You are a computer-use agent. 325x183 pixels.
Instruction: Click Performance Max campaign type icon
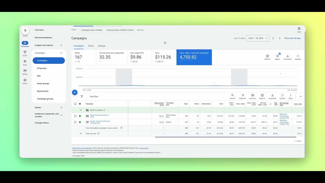[87, 116]
